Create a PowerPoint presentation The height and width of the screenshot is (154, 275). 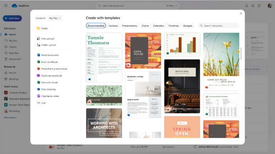click(52, 69)
